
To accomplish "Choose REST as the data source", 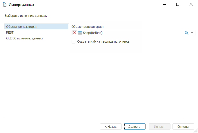I will [x=10, y=32].
